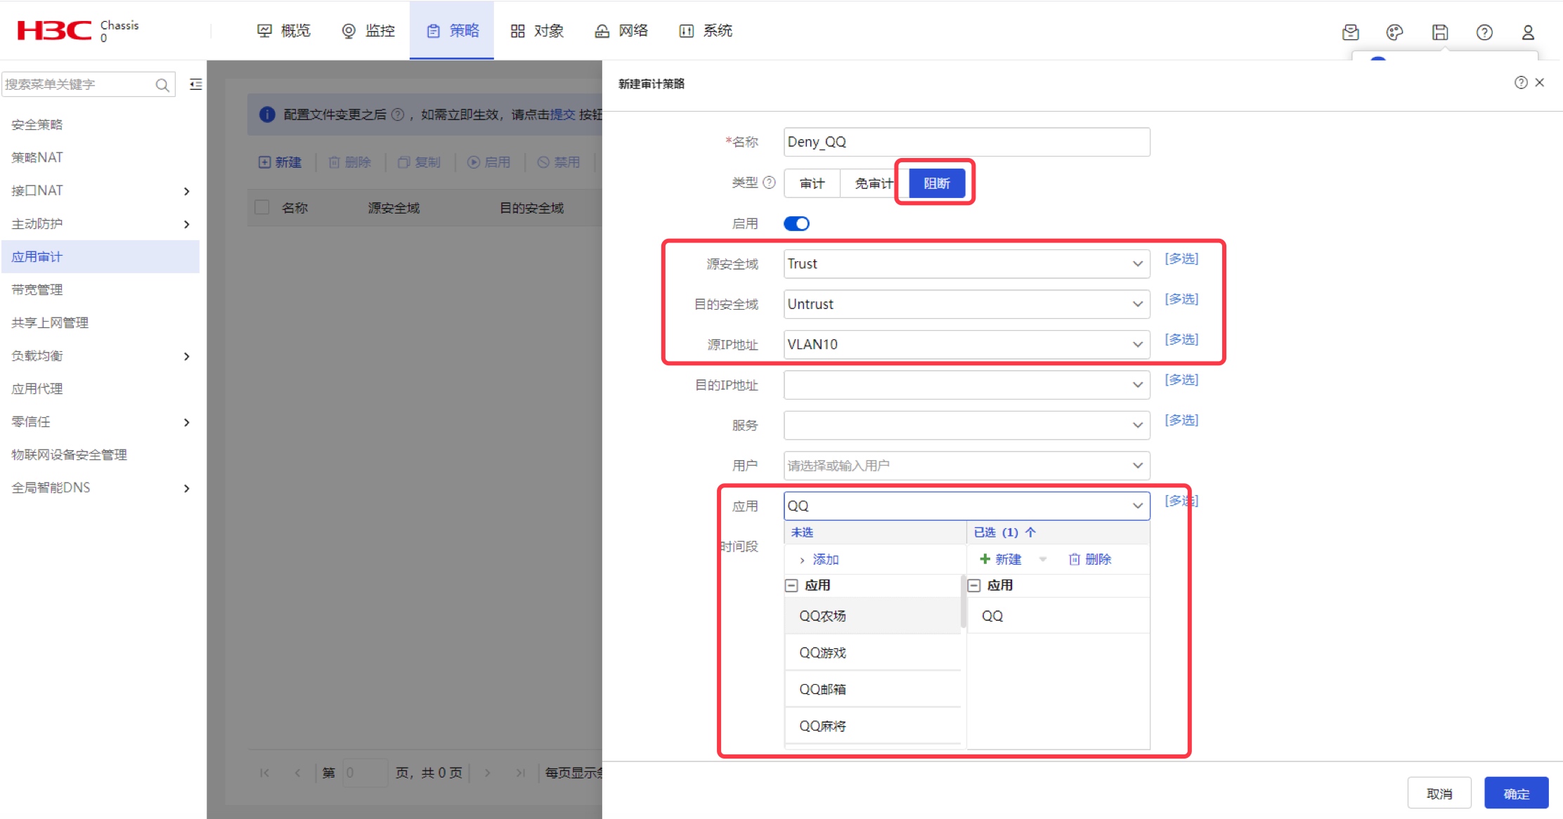
Task: Collapse the 应用 QQ dropdown
Action: (x=1137, y=506)
